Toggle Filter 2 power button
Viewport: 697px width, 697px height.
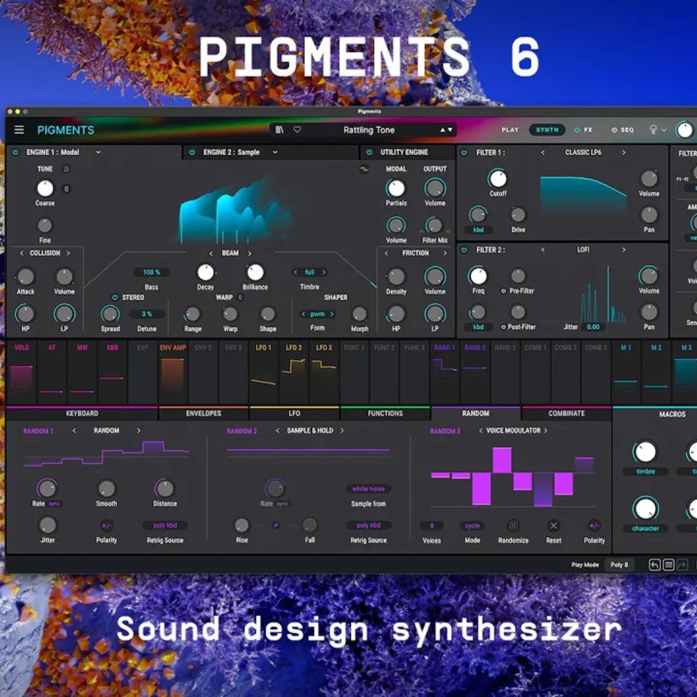click(464, 250)
